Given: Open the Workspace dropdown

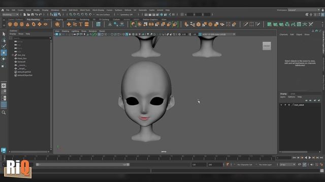Looking at the screenshot, I should (x=304, y=10).
